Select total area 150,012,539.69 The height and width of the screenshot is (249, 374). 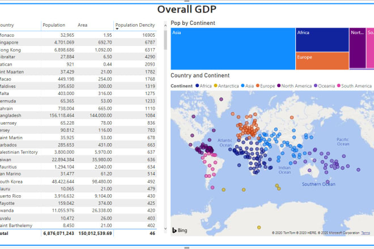point(95,234)
